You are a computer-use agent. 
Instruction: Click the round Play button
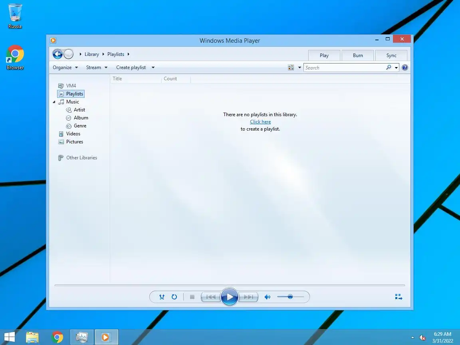coord(230,297)
